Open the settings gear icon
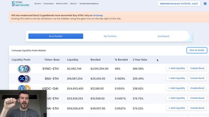The width and height of the screenshot is (209, 117). pos(205,4)
